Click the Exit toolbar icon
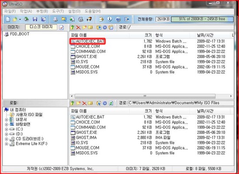This screenshot has height=174, width=239. click(126, 19)
